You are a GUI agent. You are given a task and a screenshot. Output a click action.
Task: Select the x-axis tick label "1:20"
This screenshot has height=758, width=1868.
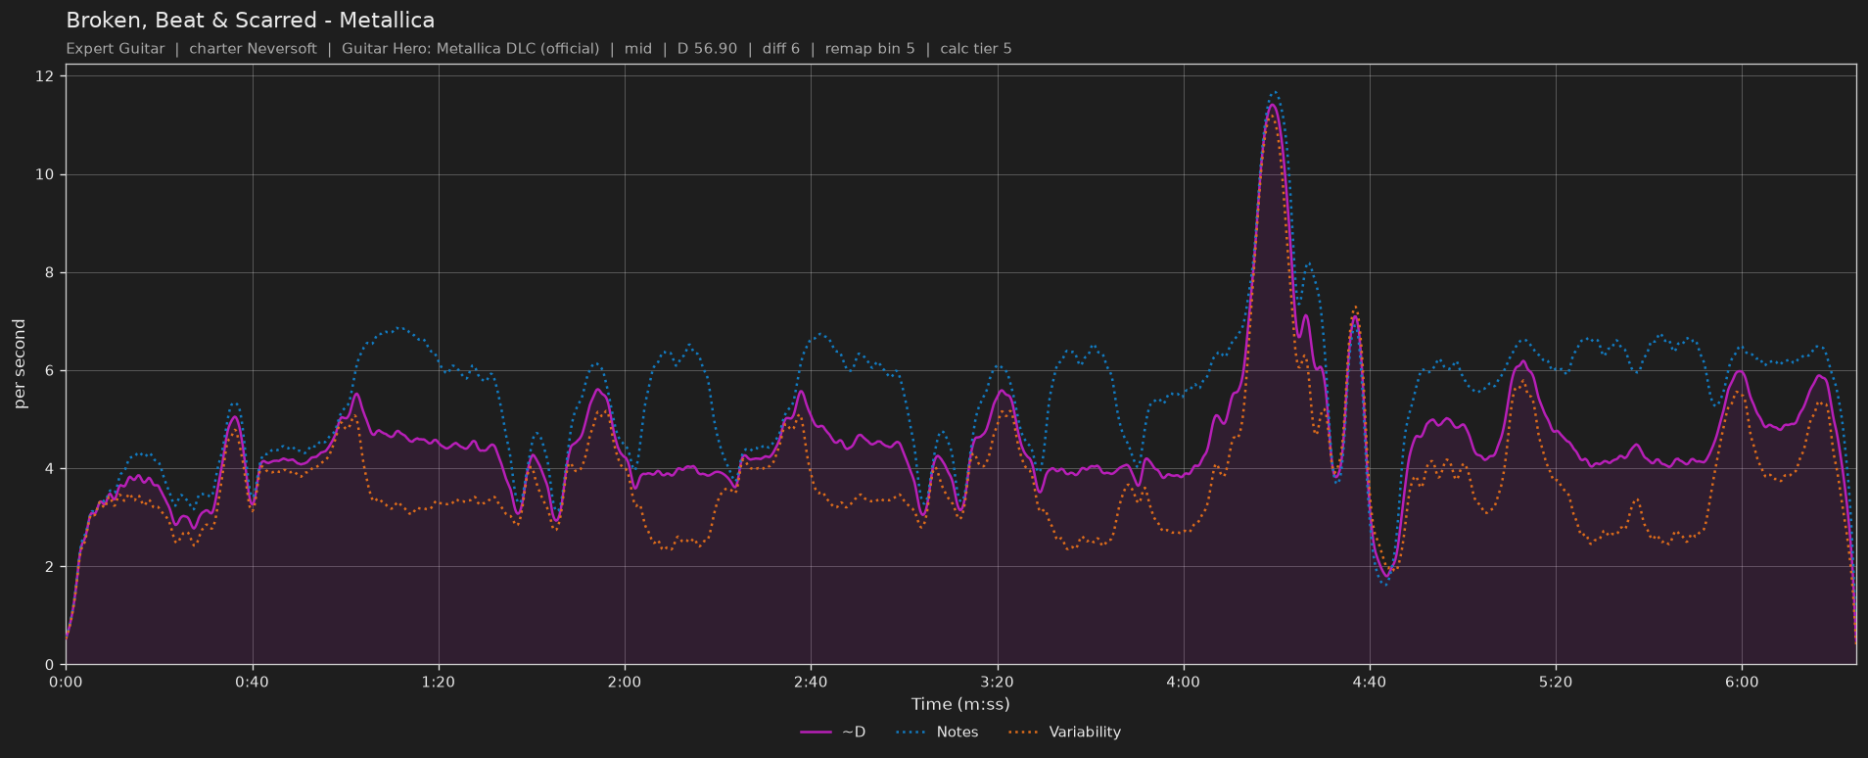[x=439, y=682]
